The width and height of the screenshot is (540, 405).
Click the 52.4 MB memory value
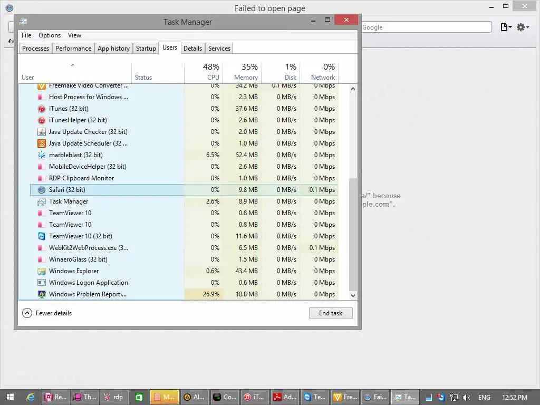[x=247, y=155]
